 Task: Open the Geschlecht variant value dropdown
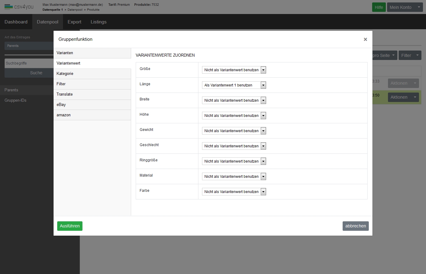tap(234, 146)
